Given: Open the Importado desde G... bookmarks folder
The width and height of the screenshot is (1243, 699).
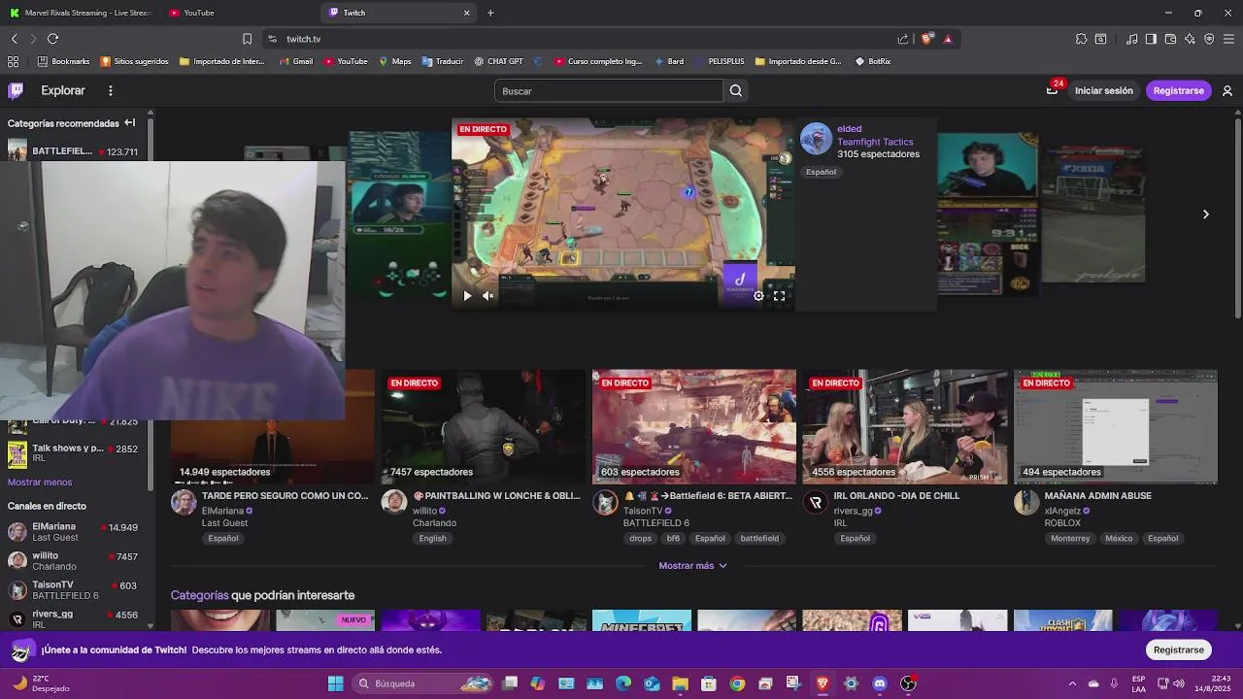Looking at the screenshot, I should click(x=797, y=61).
